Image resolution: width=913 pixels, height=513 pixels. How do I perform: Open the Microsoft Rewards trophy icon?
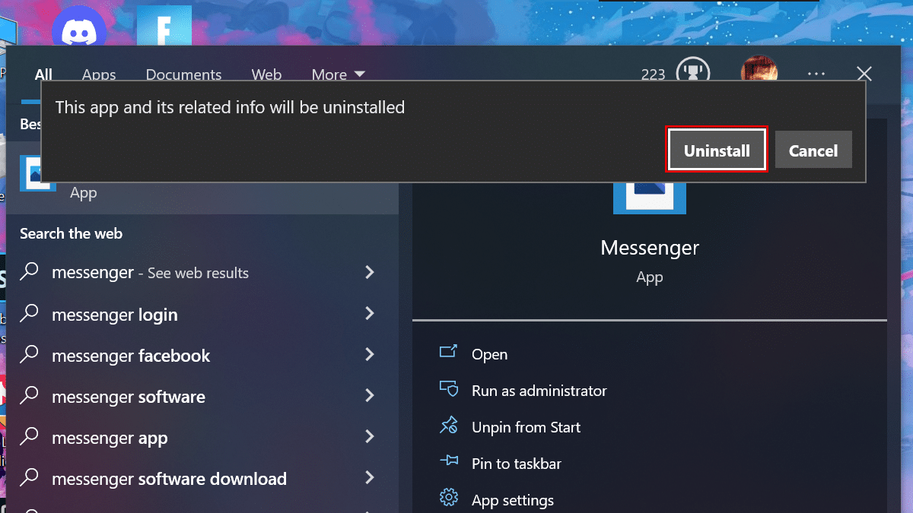click(x=692, y=73)
